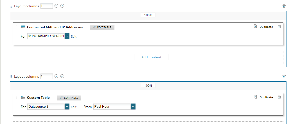Click up arrow beside Layout columns above Custom Table

click(62, 76)
